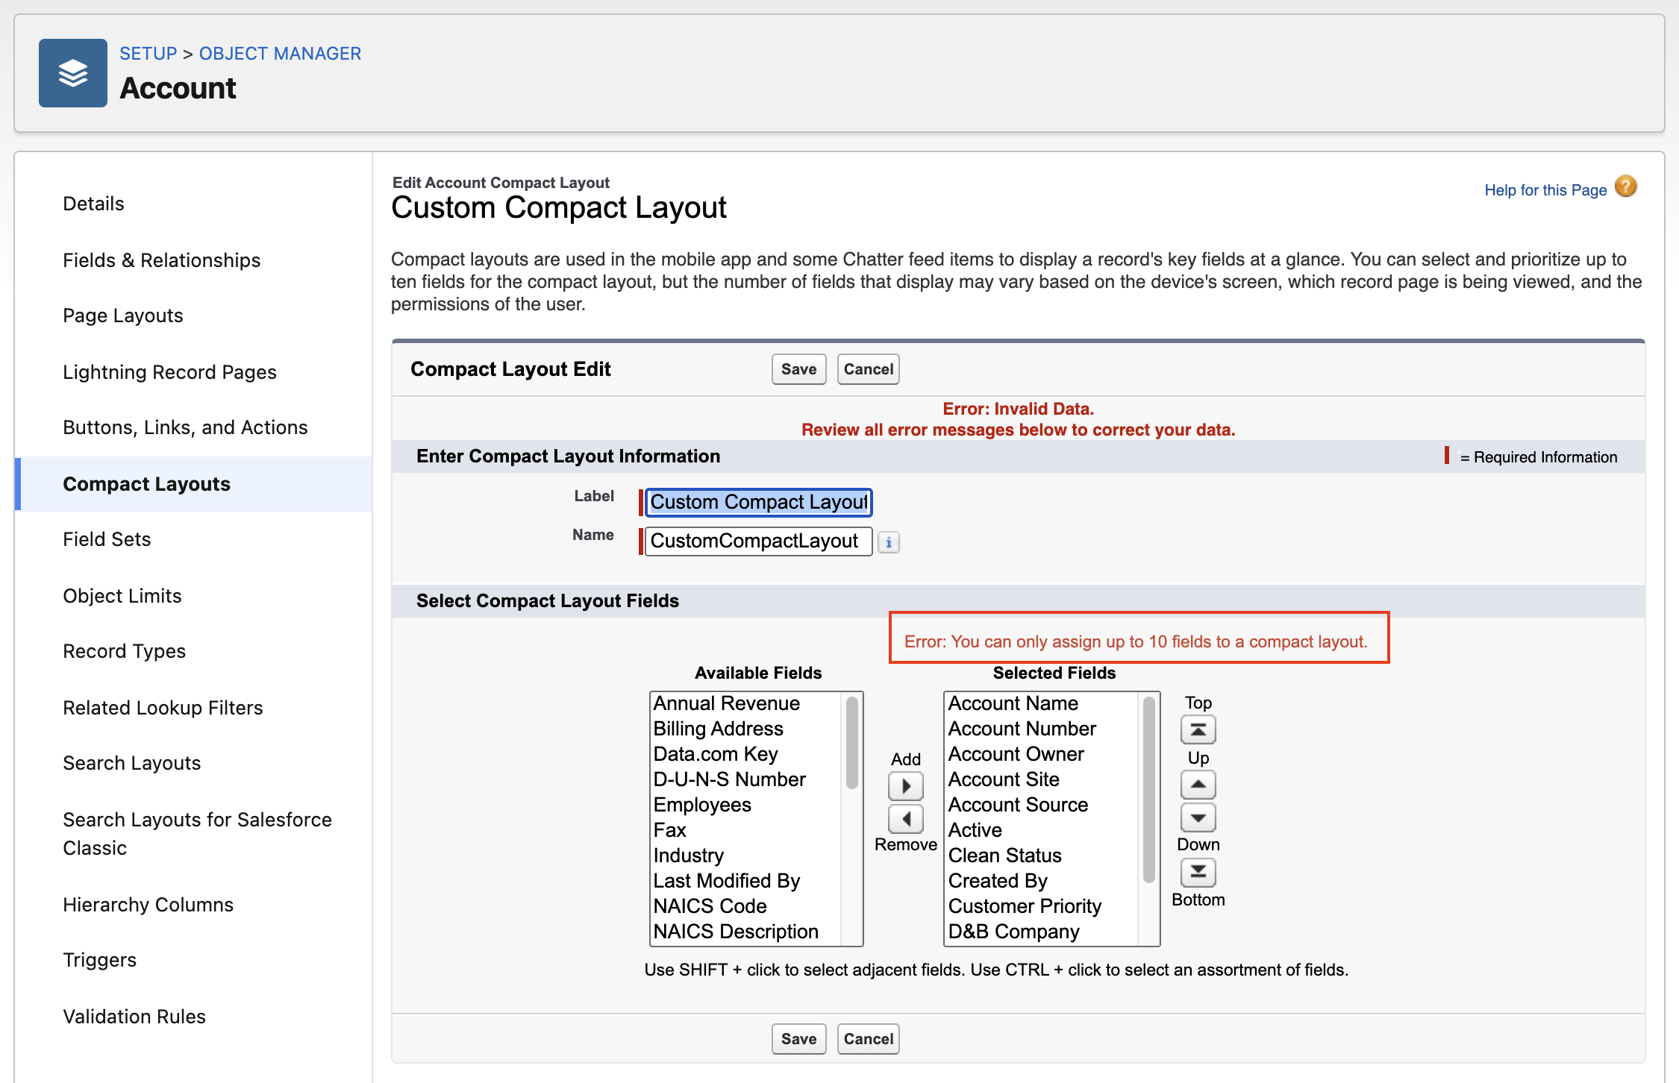The height and width of the screenshot is (1083, 1679).
Task: Click the Account object layers icon
Action: pyautogui.click(x=73, y=73)
